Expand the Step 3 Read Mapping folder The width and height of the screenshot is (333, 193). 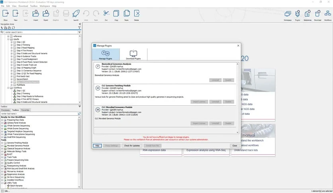12,48
